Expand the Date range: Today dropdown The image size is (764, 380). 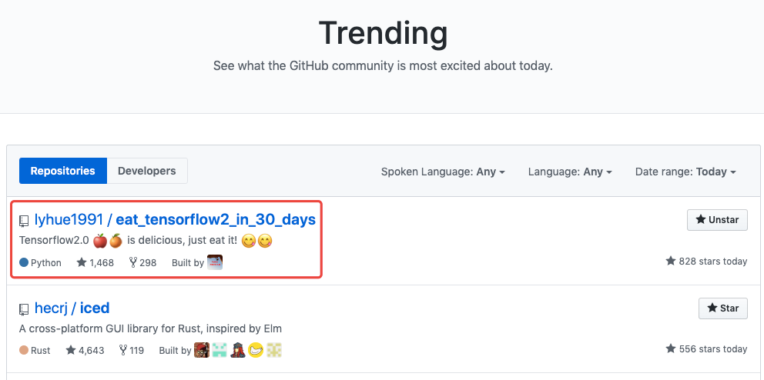685,172
